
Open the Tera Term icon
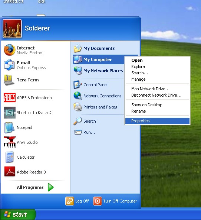point(9,80)
